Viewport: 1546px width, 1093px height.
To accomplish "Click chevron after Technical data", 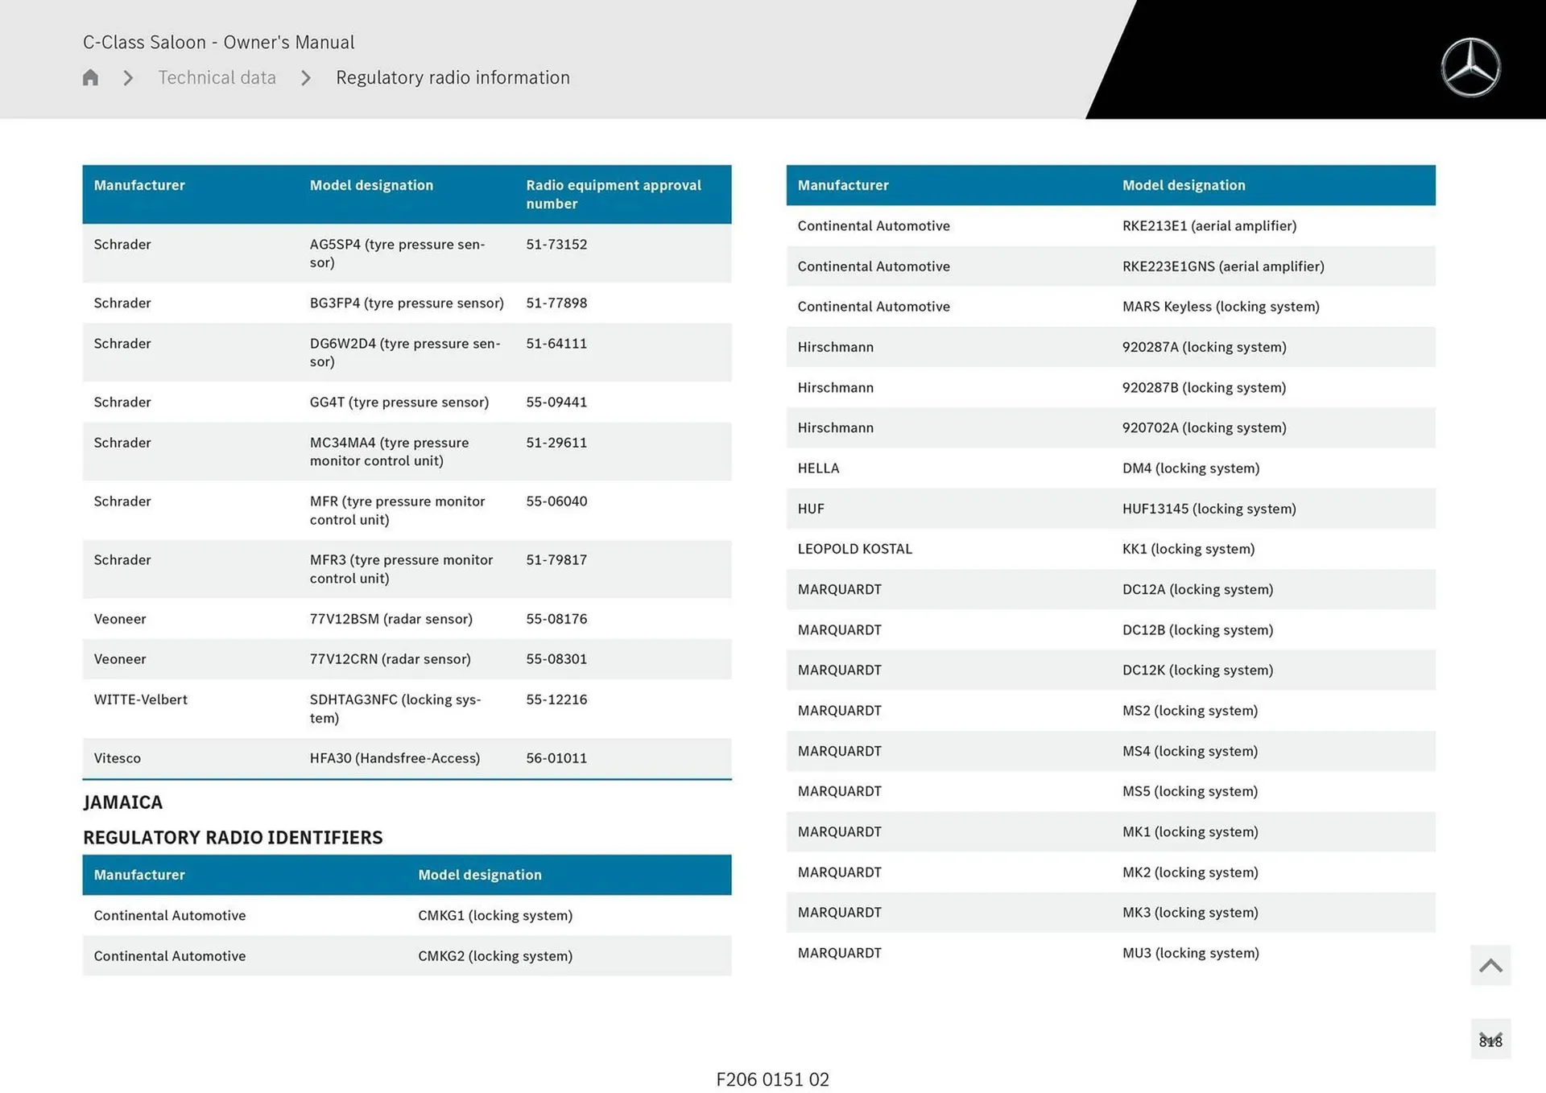I will pyautogui.click(x=306, y=78).
